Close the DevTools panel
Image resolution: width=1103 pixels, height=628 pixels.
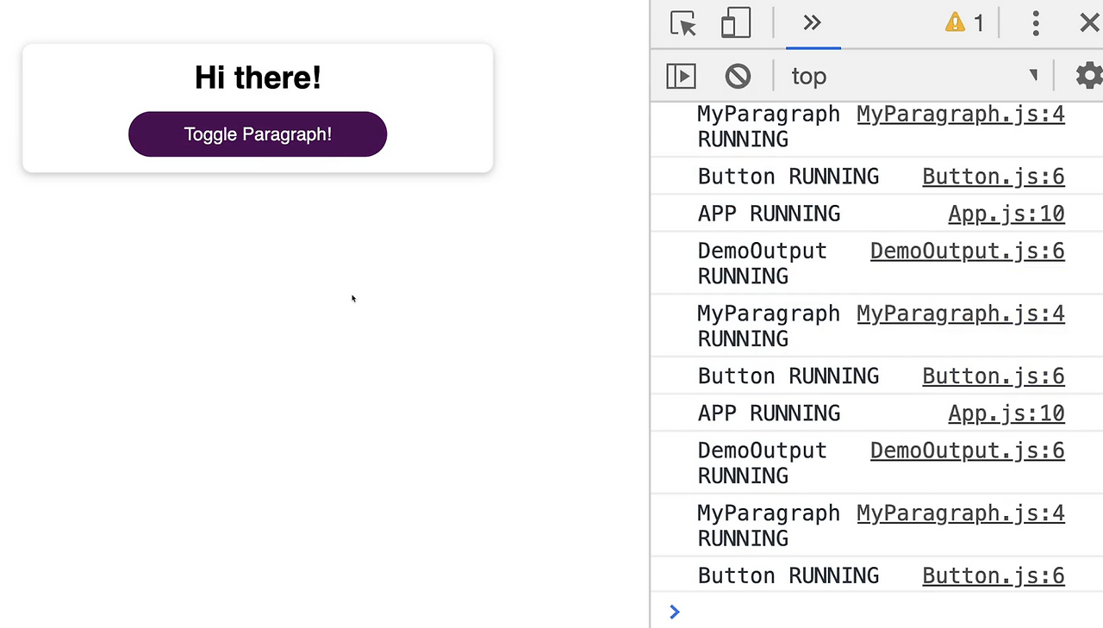click(x=1089, y=23)
